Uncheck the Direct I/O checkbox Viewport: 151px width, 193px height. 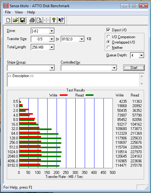(x=108, y=30)
